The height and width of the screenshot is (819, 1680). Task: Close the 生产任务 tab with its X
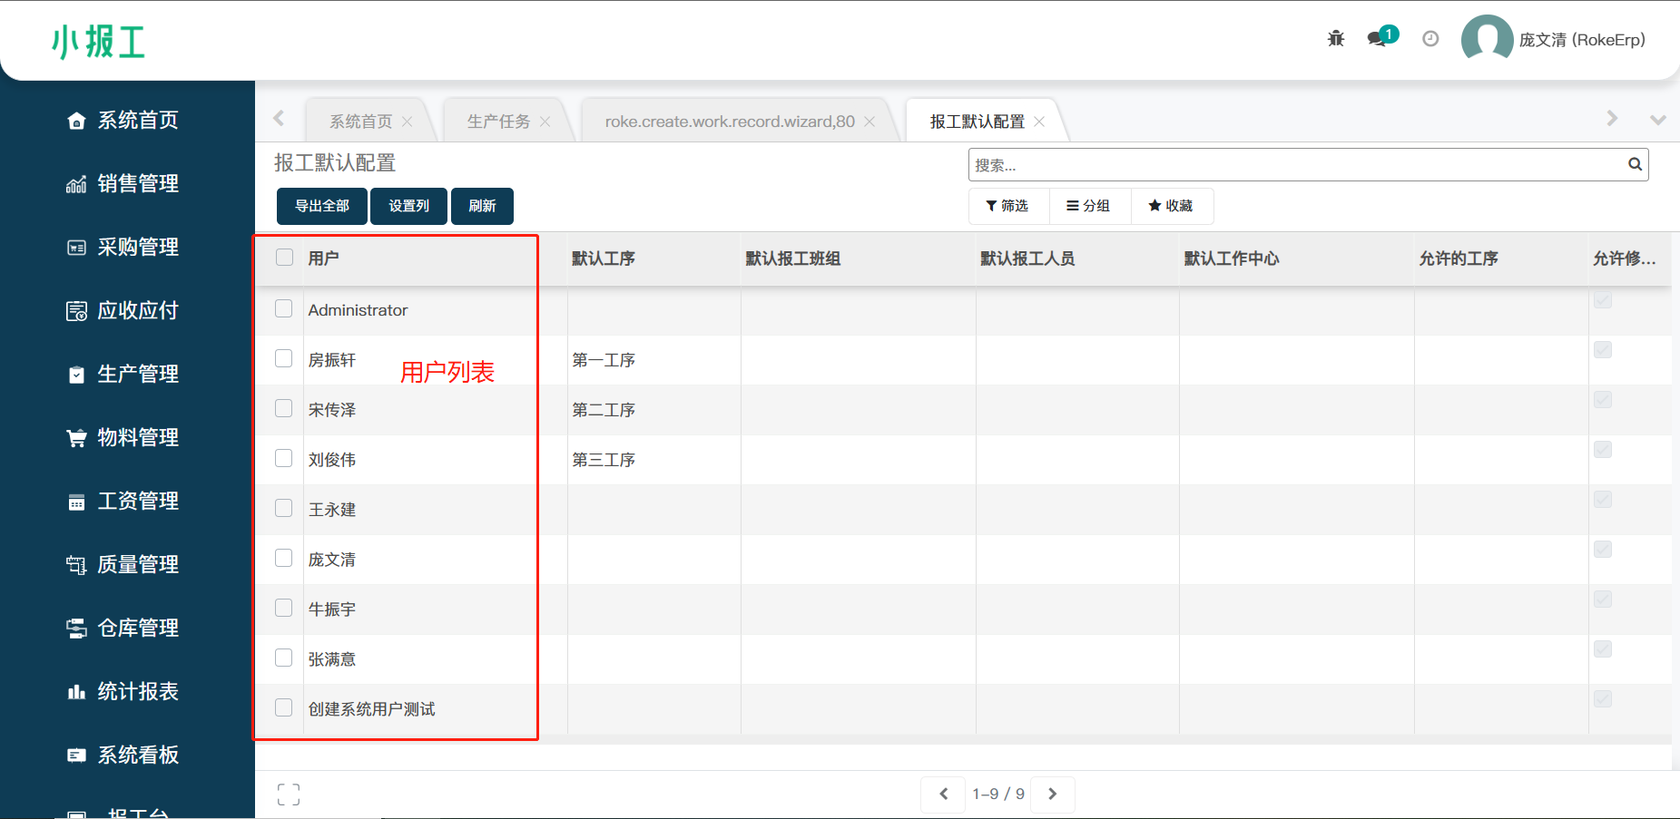pyautogui.click(x=545, y=122)
